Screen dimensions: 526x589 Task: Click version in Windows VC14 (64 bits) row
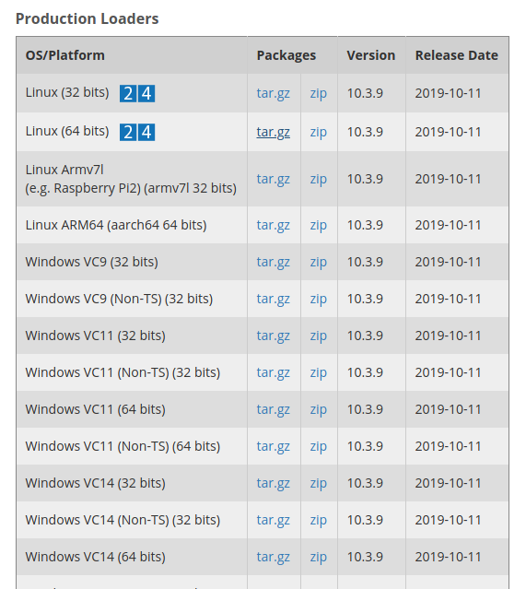[x=365, y=557]
